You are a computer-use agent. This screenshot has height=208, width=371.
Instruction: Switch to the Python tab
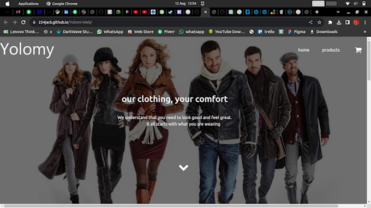tap(57, 12)
